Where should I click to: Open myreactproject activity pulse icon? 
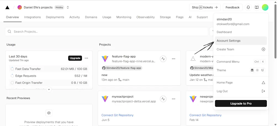pos(163,99)
